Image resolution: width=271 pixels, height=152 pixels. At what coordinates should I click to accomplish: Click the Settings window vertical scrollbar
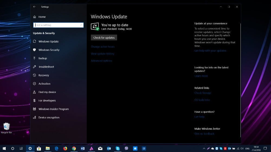240,80
